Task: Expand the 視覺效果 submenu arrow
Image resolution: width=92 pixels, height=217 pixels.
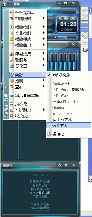Action: click(x=44, y=53)
